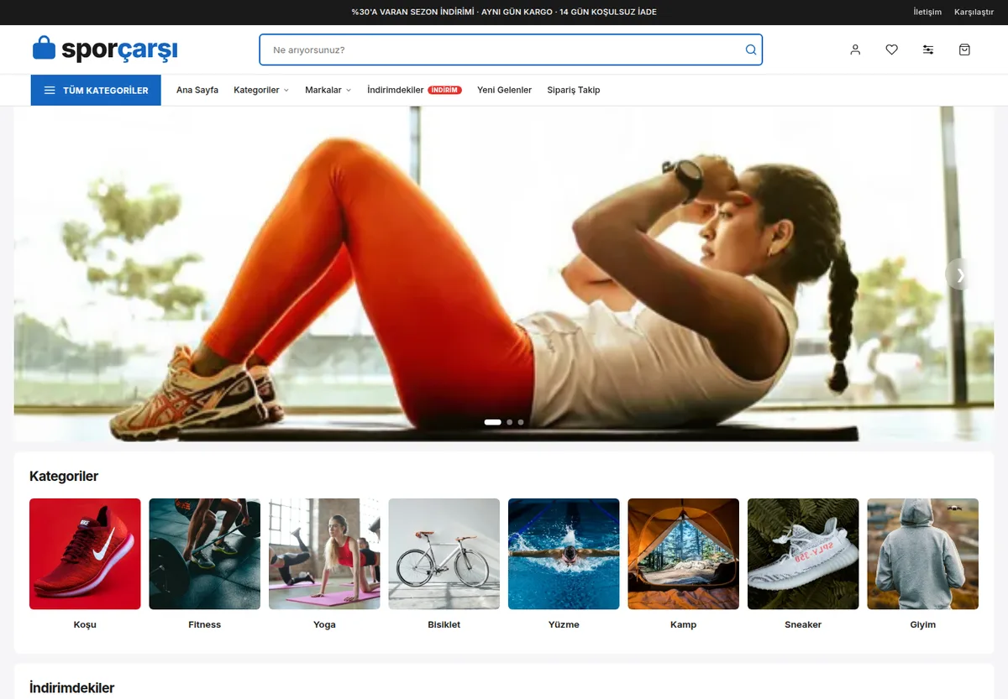This screenshot has height=699, width=1008.
Task: Open the shopping cart icon
Action: 964,50
